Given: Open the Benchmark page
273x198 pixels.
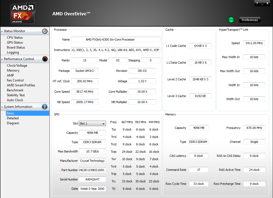Looking at the screenshot, I should [15, 90].
